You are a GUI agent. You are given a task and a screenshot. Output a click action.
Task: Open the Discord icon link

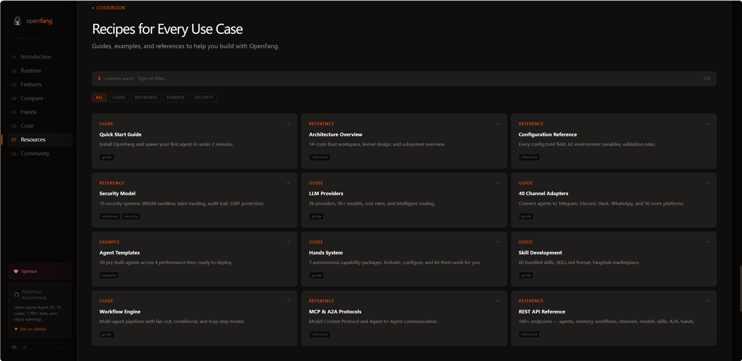[x=14, y=347]
